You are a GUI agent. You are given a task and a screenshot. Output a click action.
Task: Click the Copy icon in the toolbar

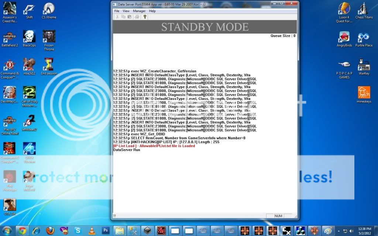pos(124,17)
